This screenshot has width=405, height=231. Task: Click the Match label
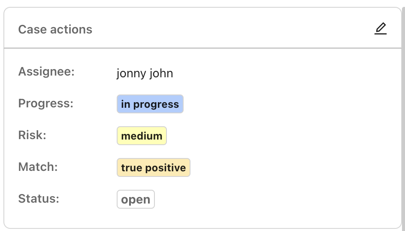(38, 167)
